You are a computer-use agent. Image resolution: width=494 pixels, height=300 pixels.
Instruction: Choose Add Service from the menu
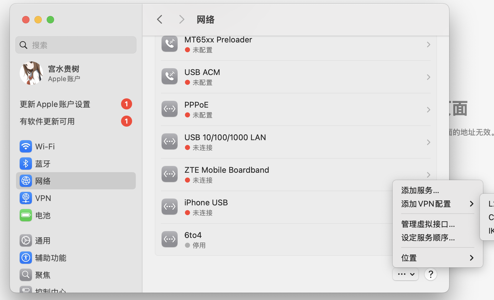point(420,190)
